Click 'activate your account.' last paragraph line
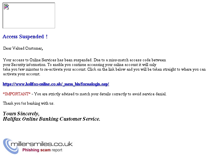208x157 pixels. (22, 74)
